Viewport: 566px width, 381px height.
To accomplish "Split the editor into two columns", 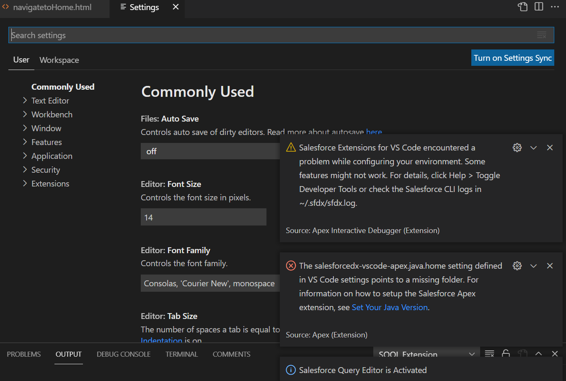I will [x=539, y=7].
